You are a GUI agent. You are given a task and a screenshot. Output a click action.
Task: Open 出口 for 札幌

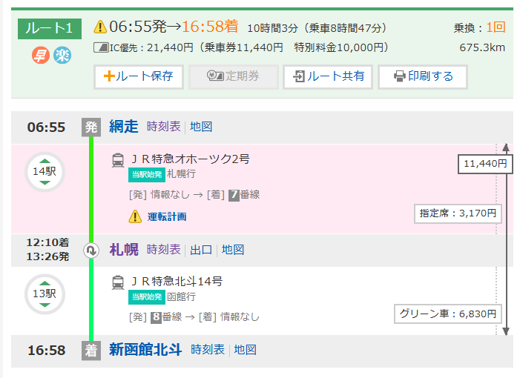click(x=201, y=250)
